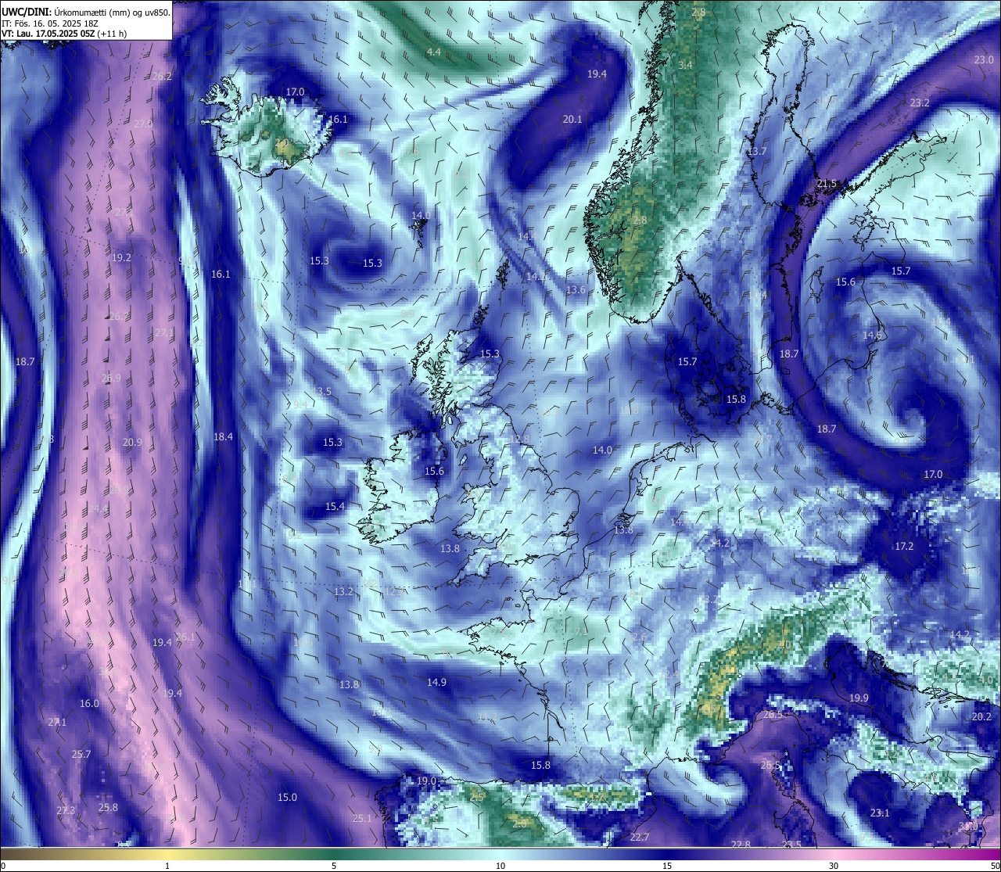Image resolution: width=1001 pixels, height=872 pixels.
Task: Click the 18.4 value west of Ireland
Action: (223, 436)
